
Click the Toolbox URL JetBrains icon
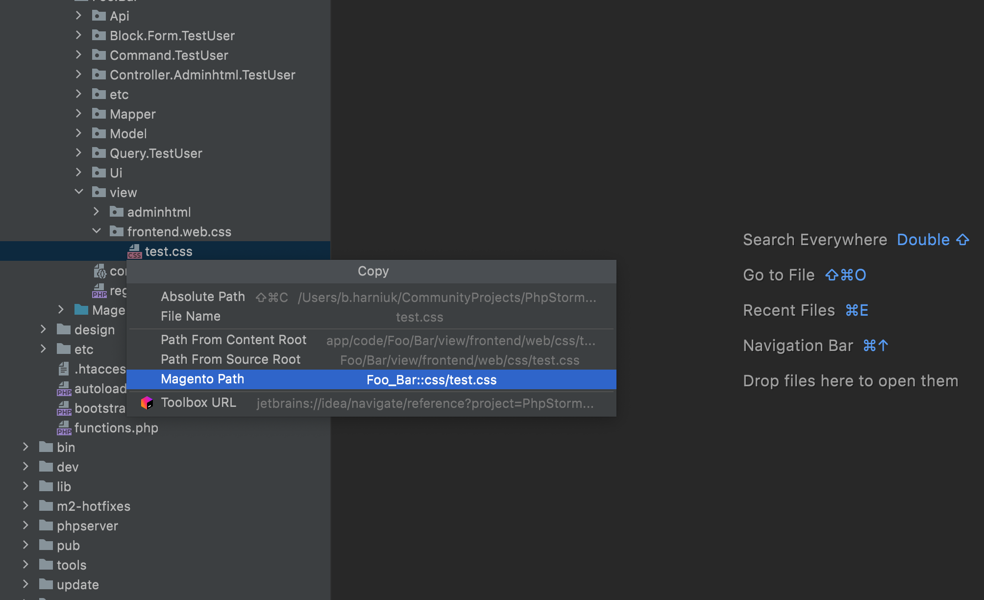(x=147, y=403)
